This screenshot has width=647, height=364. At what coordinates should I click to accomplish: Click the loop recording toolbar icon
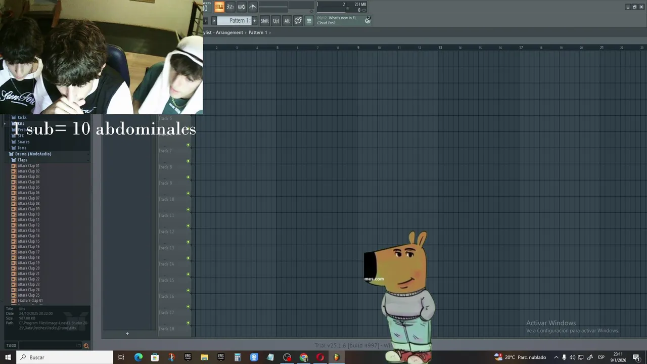click(x=242, y=7)
